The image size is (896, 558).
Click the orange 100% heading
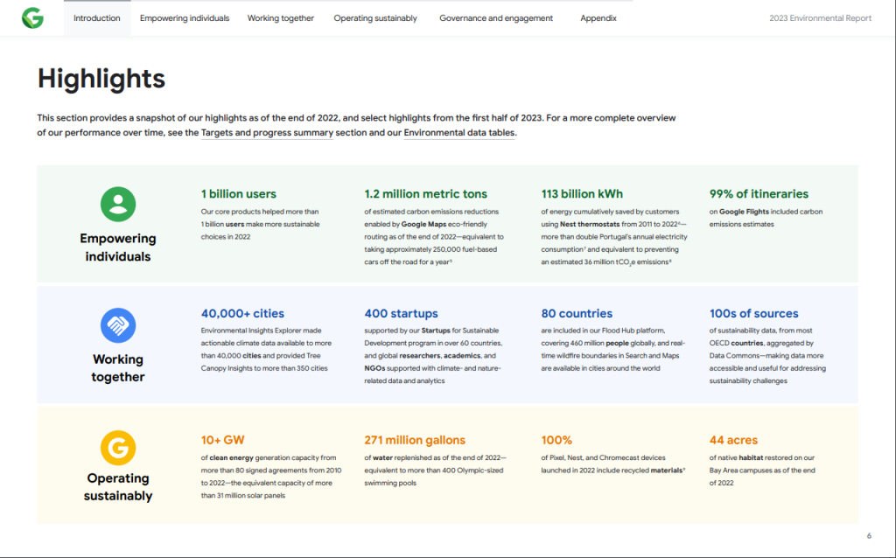(556, 440)
